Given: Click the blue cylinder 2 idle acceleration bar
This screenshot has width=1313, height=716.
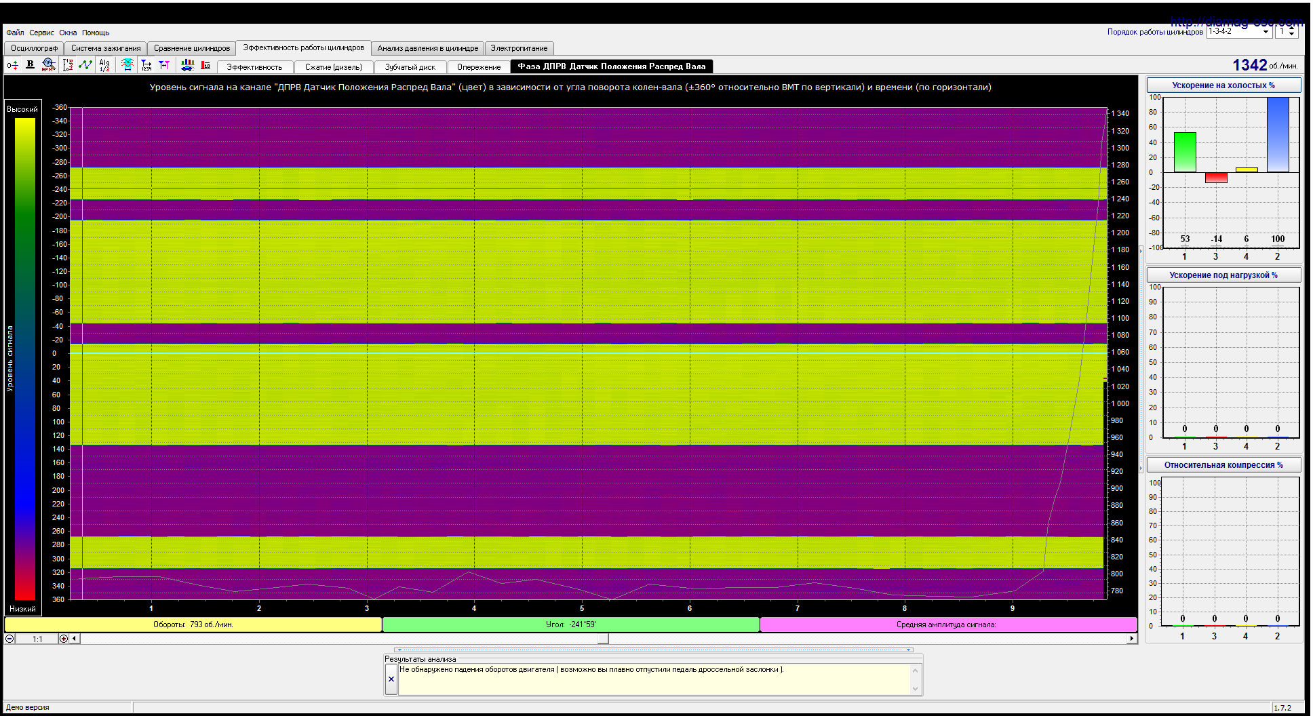Looking at the screenshot, I should 1278,135.
